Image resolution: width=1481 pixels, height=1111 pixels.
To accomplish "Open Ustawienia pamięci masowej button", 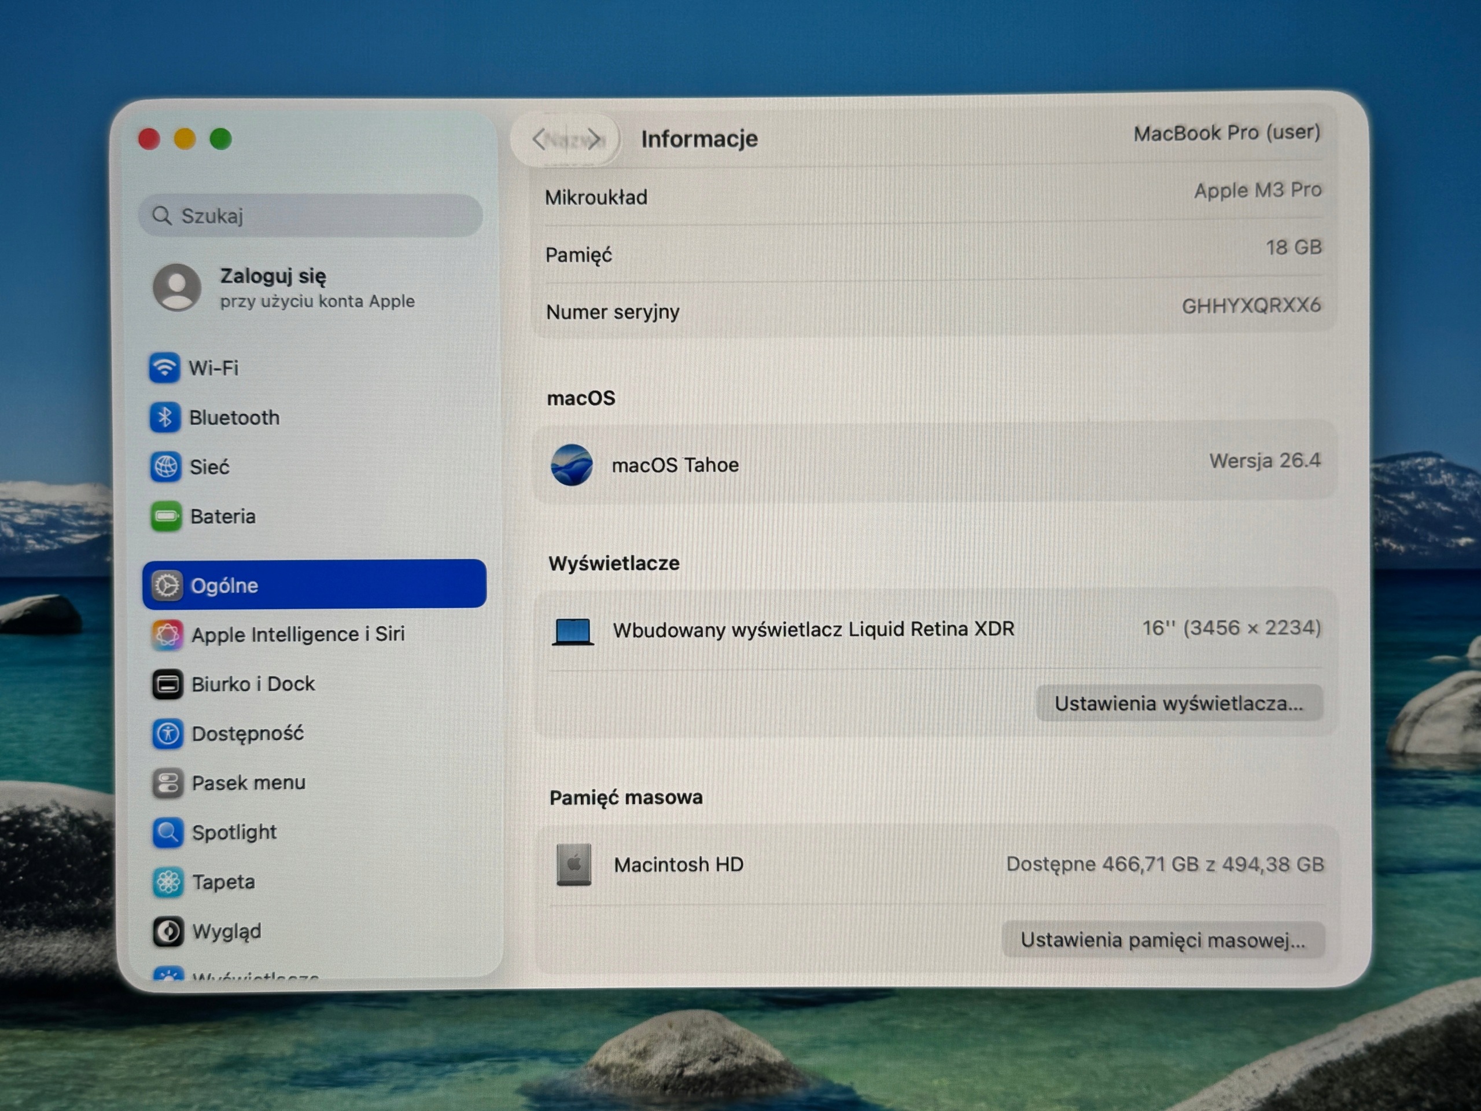I will (1163, 940).
